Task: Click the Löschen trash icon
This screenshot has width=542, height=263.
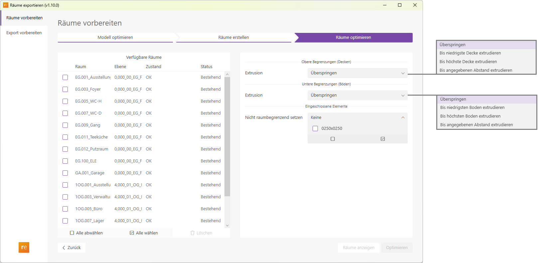Action: (193, 233)
